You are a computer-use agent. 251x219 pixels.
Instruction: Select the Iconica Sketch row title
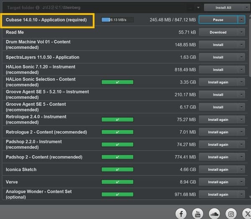21,169
